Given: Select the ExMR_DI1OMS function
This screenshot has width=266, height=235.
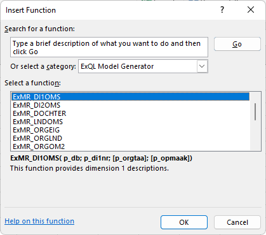Looking at the screenshot, I should pyautogui.click(x=130, y=97).
